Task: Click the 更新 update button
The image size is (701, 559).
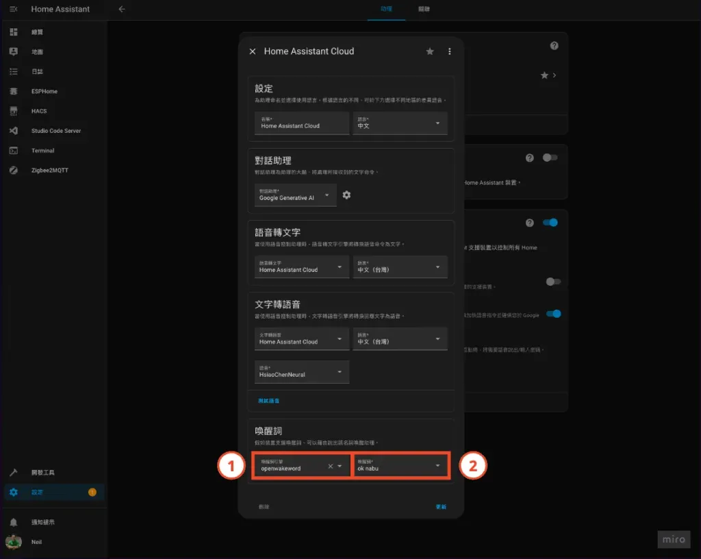Action: 441,506
